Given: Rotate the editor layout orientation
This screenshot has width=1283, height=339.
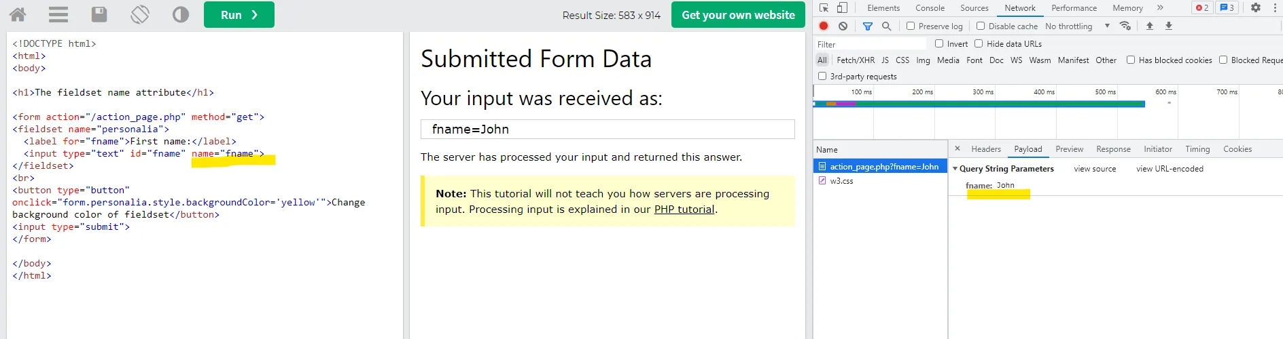Looking at the screenshot, I should coord(140,14).
